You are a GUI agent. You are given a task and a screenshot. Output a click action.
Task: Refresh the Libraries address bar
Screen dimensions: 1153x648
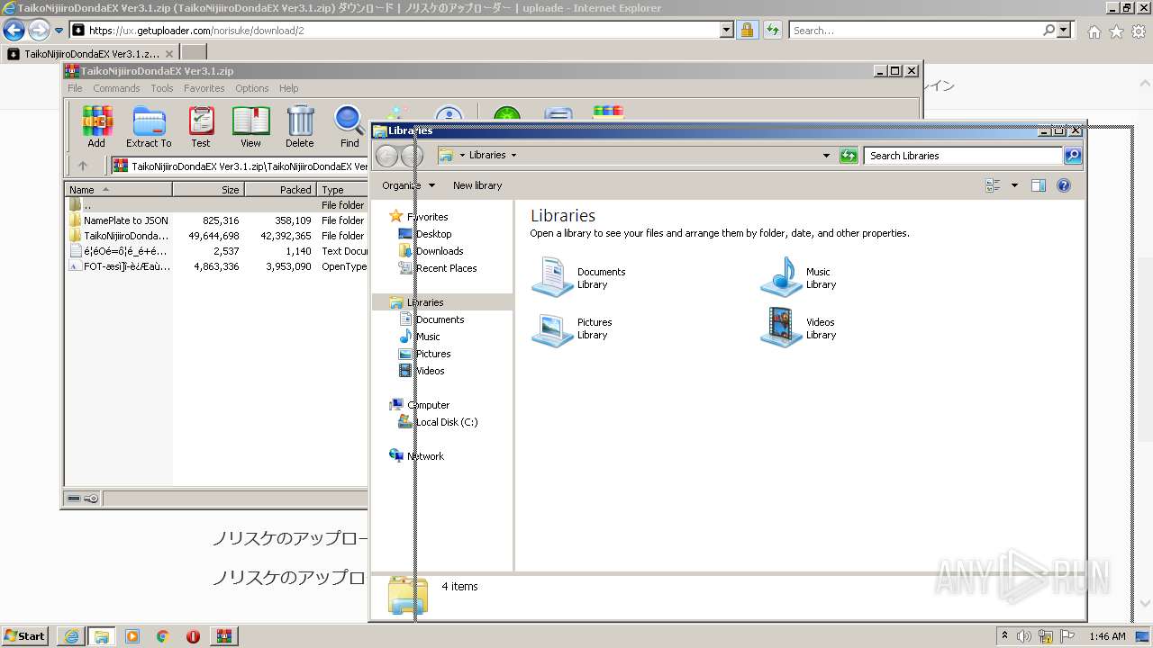tap(848, 156)
